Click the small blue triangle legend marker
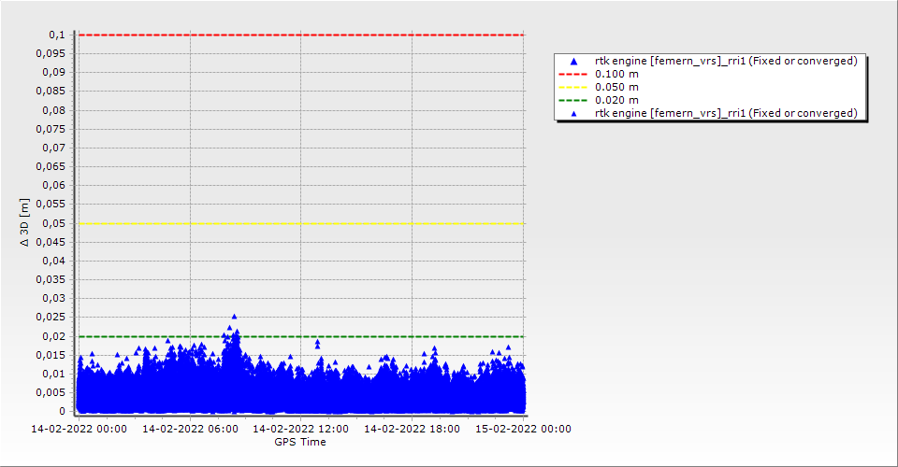 pos(573,113)
